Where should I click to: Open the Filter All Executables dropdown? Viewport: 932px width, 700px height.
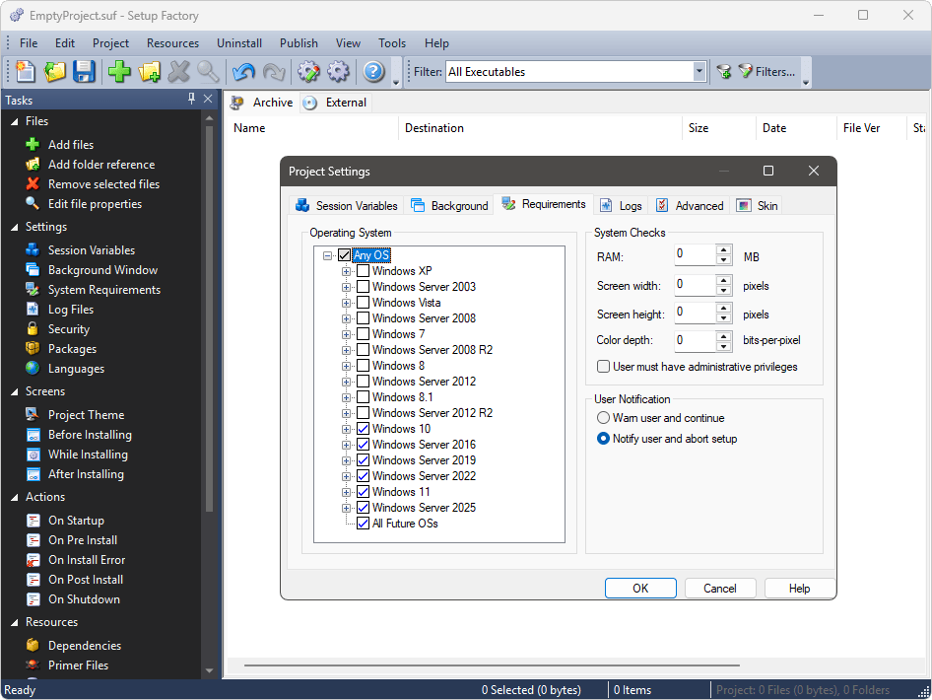pos(699,71)
